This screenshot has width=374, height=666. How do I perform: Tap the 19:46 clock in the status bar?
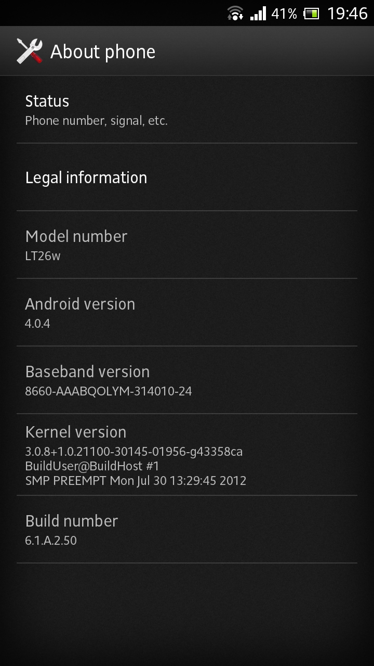pos(347,14)
